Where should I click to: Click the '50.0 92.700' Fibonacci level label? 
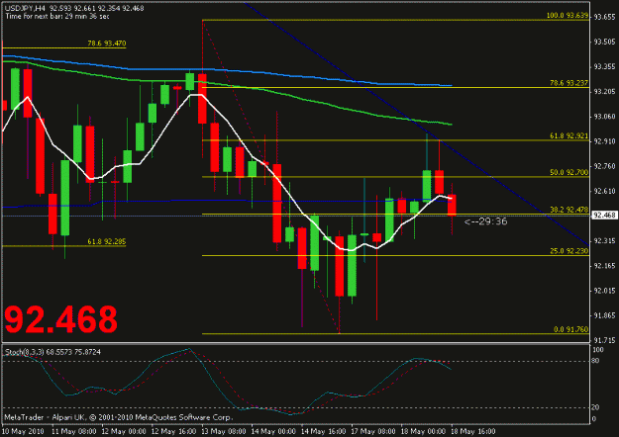click(x=568, y=173)
